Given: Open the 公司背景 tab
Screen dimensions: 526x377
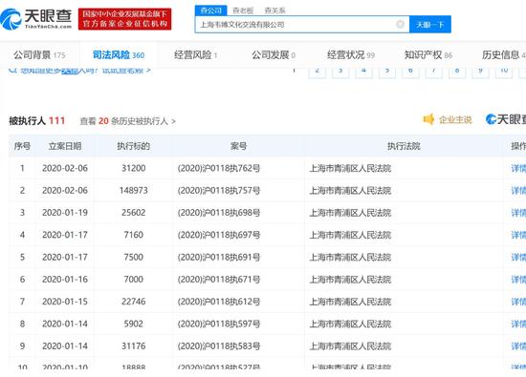Looking at the screenshot, I should [39, 55].
